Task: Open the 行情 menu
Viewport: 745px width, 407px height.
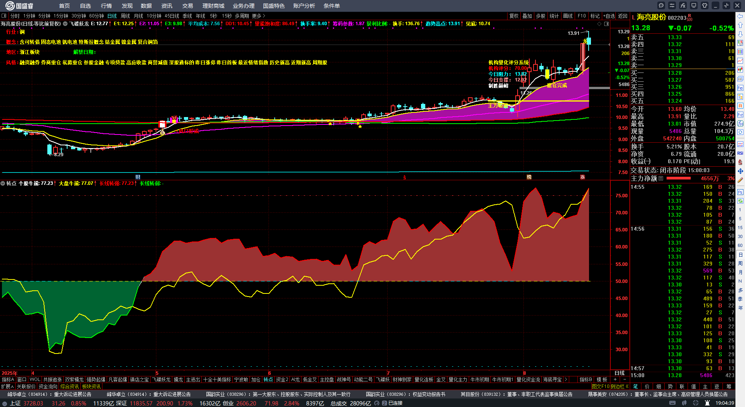Action: pyautogui.click(x=106, y=6)
